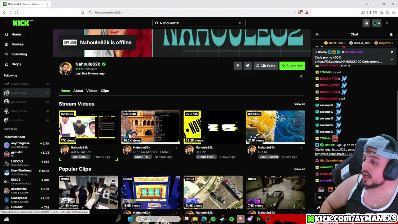Image resolution: width=398 pixels, height=224 pixels.
Task: Open recommended channel DeenTheGreat
Action: [x=26, y=172]
